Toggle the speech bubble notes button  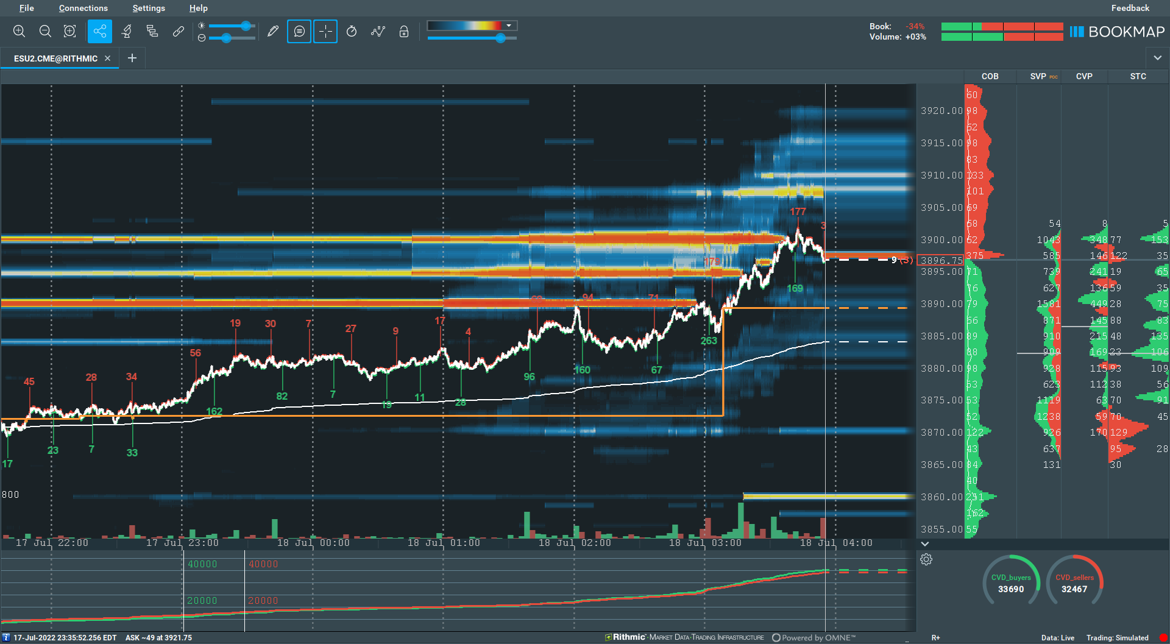coord(299,31)
